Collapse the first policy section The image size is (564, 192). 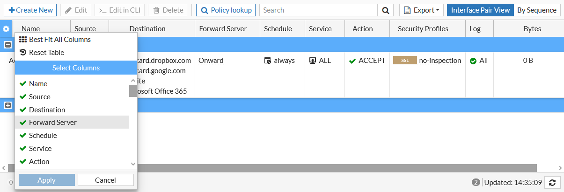pyautogui.click(x=7, y=45)
